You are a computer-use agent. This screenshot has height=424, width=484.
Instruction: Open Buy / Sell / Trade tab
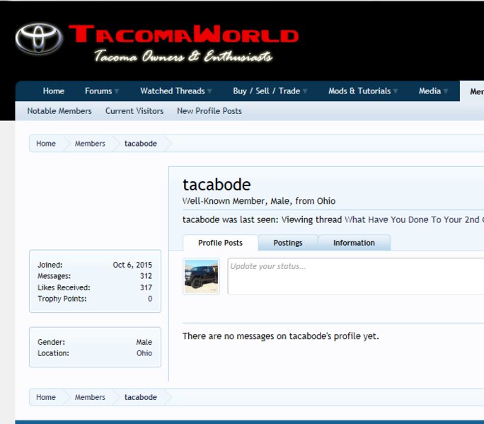(266, 91)
